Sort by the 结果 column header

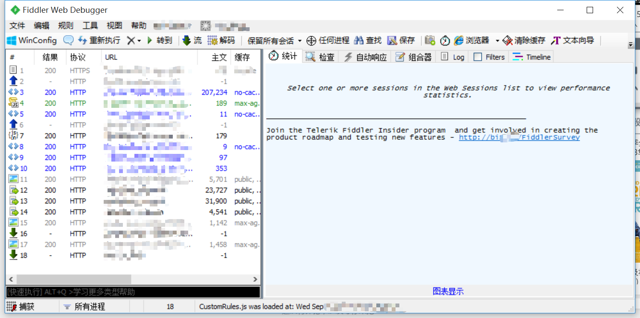coord(50,57)
